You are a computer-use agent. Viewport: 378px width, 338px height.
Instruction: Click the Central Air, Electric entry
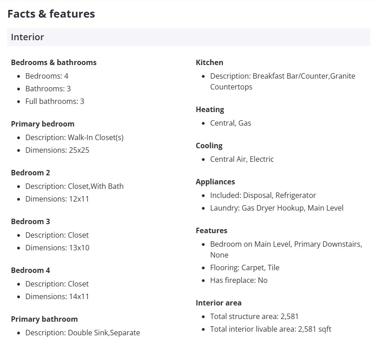[242, 159]
